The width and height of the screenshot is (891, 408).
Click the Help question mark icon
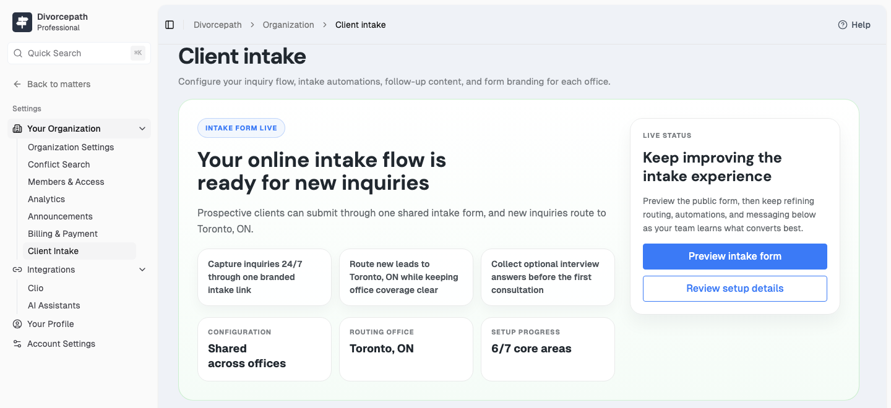point(843,25)
